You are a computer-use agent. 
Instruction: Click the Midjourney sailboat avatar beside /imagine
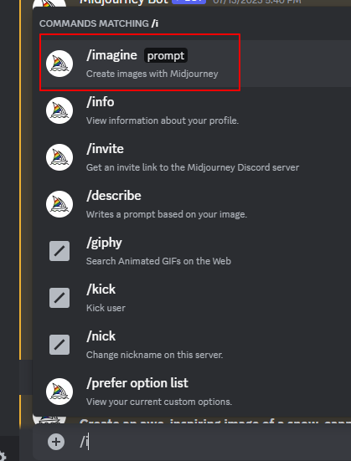(x=59, y=64)
